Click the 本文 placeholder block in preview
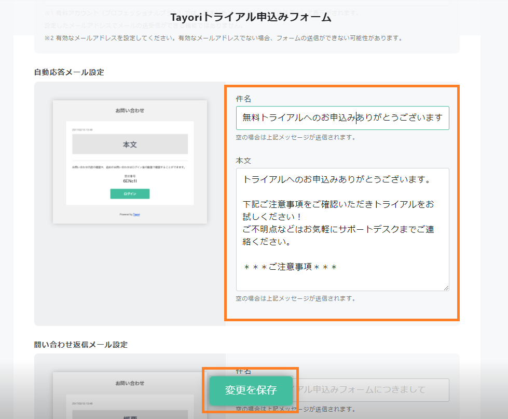The width and height of the screenshot is (508, 419). pos(130,144)
